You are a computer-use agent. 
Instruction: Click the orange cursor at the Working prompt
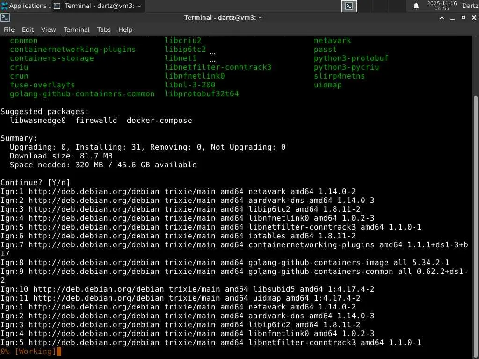[x=59, y=351]
